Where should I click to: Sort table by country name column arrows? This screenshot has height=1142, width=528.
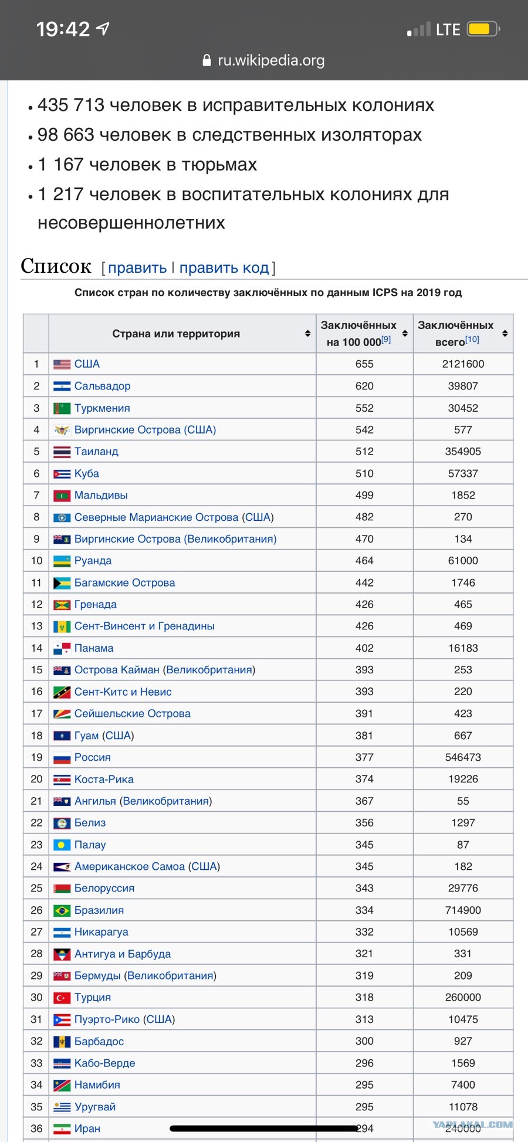click(x=307, y=333)
